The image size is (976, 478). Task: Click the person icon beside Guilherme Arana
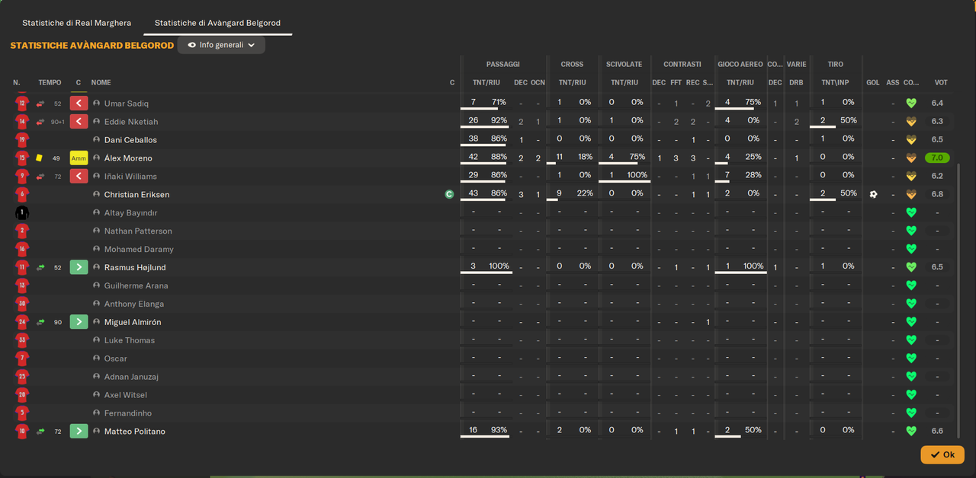(x=97, y=285)
